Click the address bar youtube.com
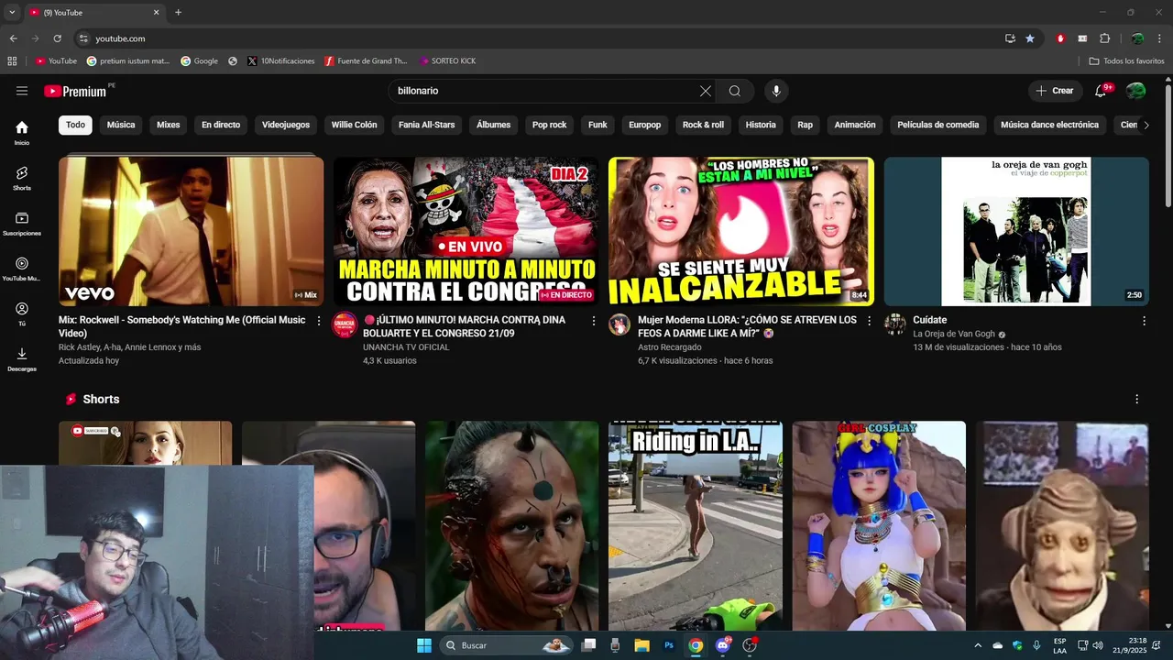Image resolution: width=1173 pixels, height=660 pixels. pyautogui.click(x=541, y=38)
